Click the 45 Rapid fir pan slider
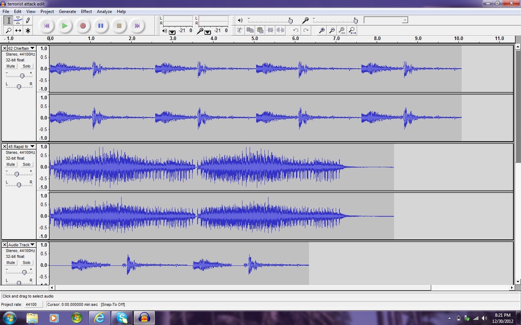 pos(19,185)
